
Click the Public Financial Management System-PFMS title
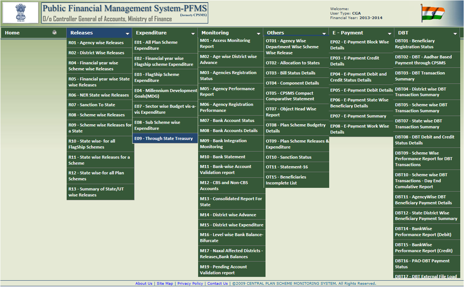tap(124, 9)
